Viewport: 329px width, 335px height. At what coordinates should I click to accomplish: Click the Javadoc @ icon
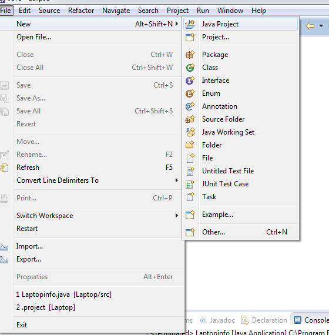(203, 320)
